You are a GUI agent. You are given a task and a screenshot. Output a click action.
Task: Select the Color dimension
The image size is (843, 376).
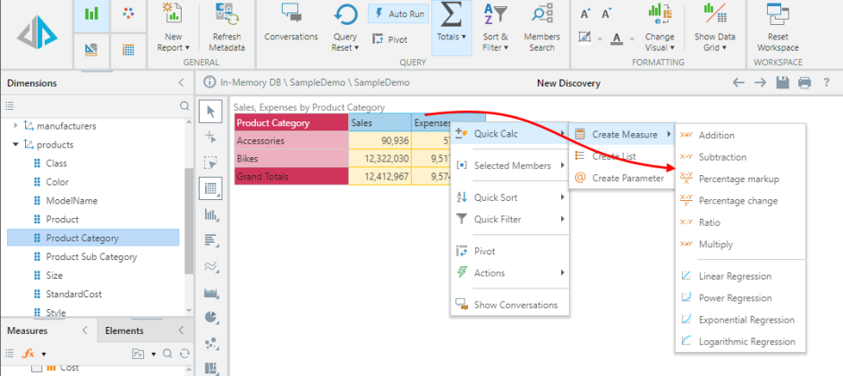57,182
